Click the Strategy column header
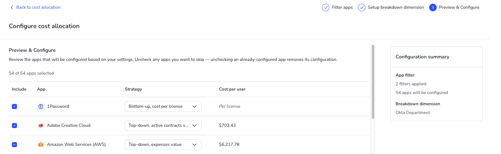Viewport: 501px width, 154px height. 133,89
